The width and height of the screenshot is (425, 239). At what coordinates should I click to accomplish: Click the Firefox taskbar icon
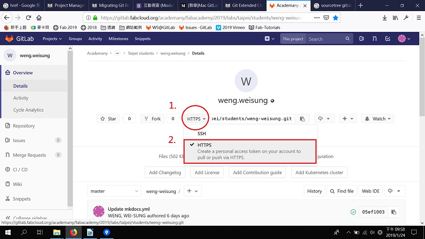coord(73,232)
